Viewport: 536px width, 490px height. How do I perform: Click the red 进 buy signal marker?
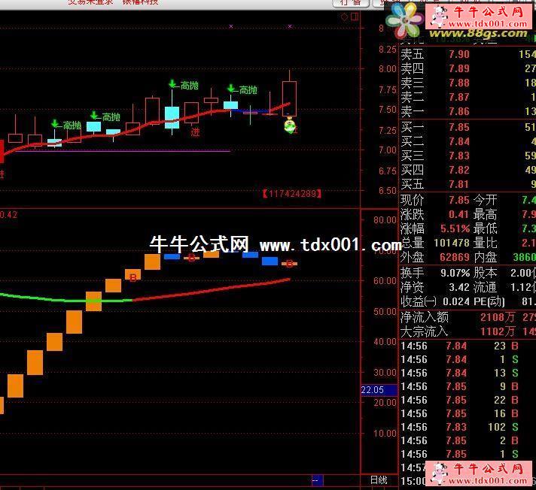point(195,132)
